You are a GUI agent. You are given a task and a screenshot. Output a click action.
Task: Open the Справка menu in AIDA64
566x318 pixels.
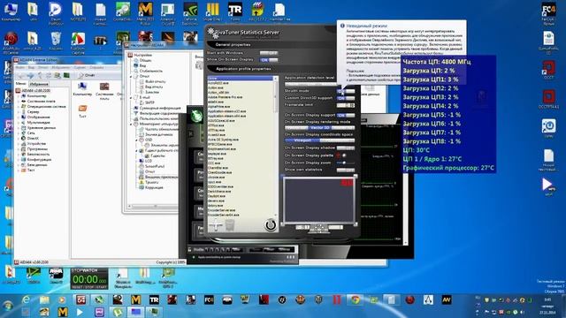(x=96, y=67)
